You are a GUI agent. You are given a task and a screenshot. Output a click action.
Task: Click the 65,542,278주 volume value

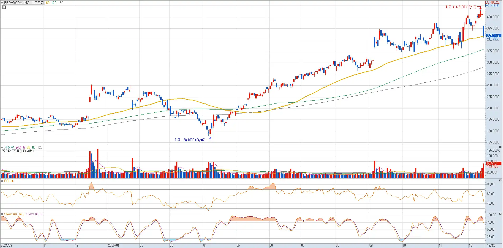tap(11, 151)
